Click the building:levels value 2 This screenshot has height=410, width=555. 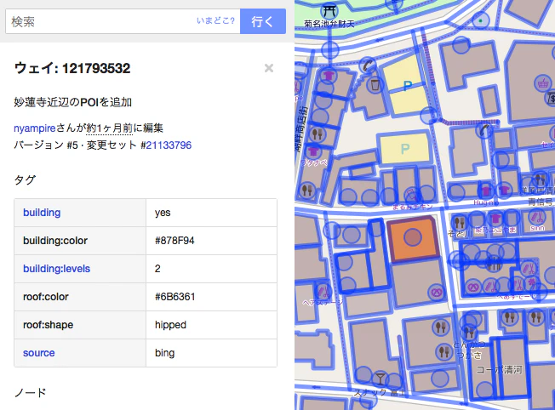[157, 269]
